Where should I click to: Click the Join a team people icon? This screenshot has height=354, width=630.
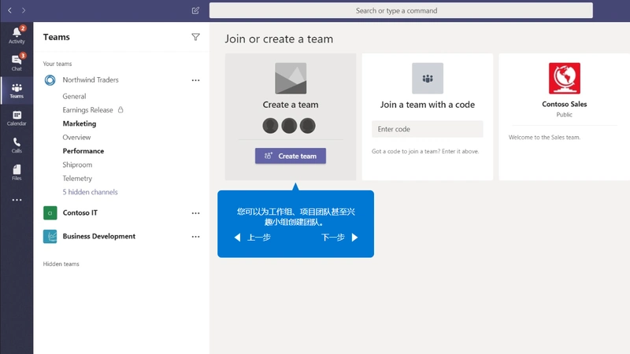coord(428,78)
